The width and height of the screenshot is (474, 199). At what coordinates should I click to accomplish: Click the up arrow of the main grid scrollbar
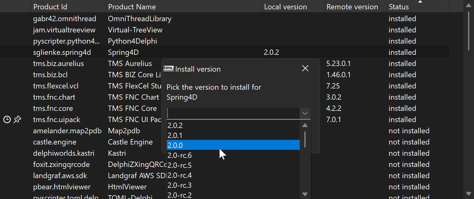point(469,5)
